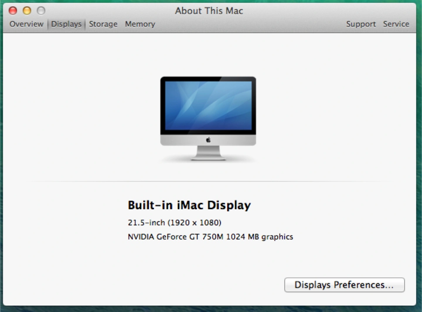
Task: Select the Displays tab
Action: coord(66,24)
